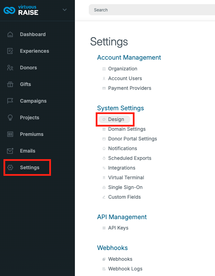Open Gifts in the sidebar

click(x=26, y=84)
